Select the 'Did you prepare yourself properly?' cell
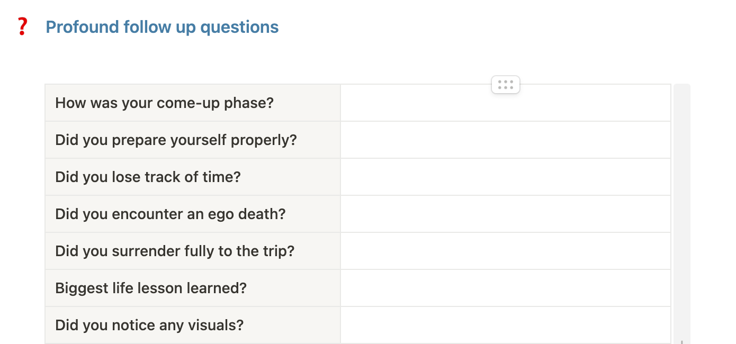Screen dimensions: 736x344 pos(193,140)
